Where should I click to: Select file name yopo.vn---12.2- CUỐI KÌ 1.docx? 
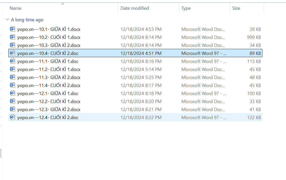click(49, 102)
